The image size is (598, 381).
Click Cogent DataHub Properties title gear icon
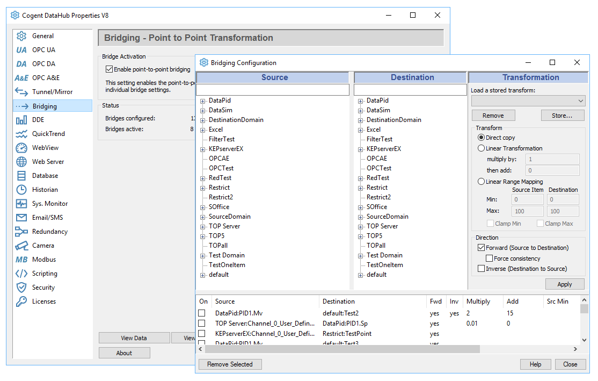(x=15, y=15)
